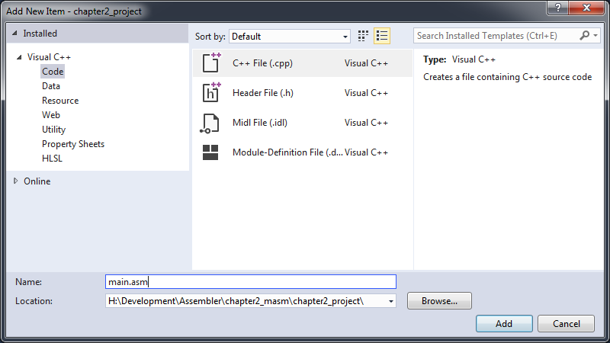Screen dimensions: 610x343
Task: Switch to small icons view
Action: coord(364,36)
